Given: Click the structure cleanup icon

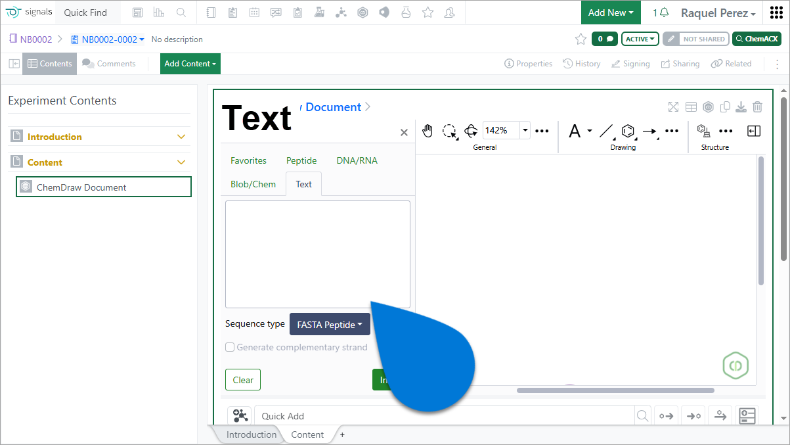Looking at the screenshot, I should (x=703, y=131).
